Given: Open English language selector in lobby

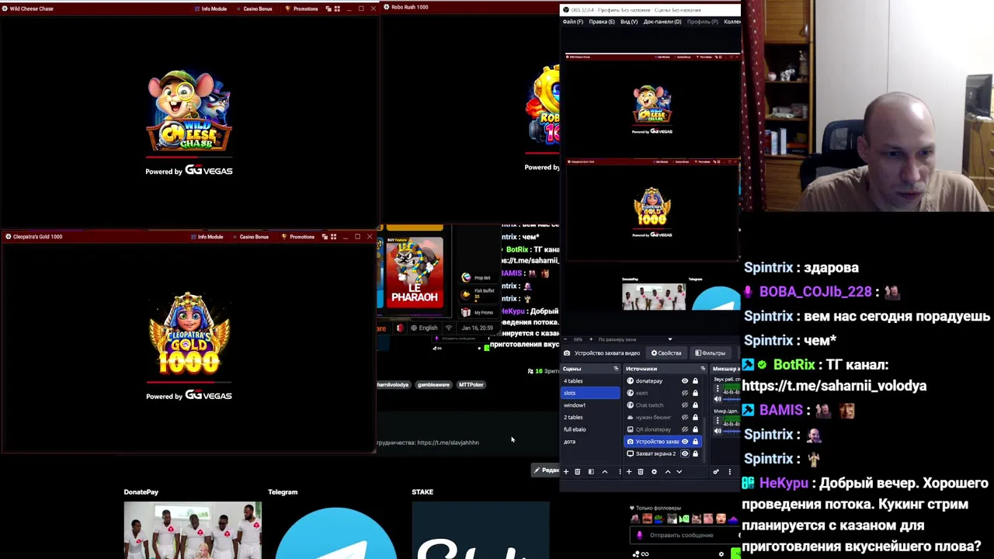Looking at the screenshot, I should coord(425,328).
